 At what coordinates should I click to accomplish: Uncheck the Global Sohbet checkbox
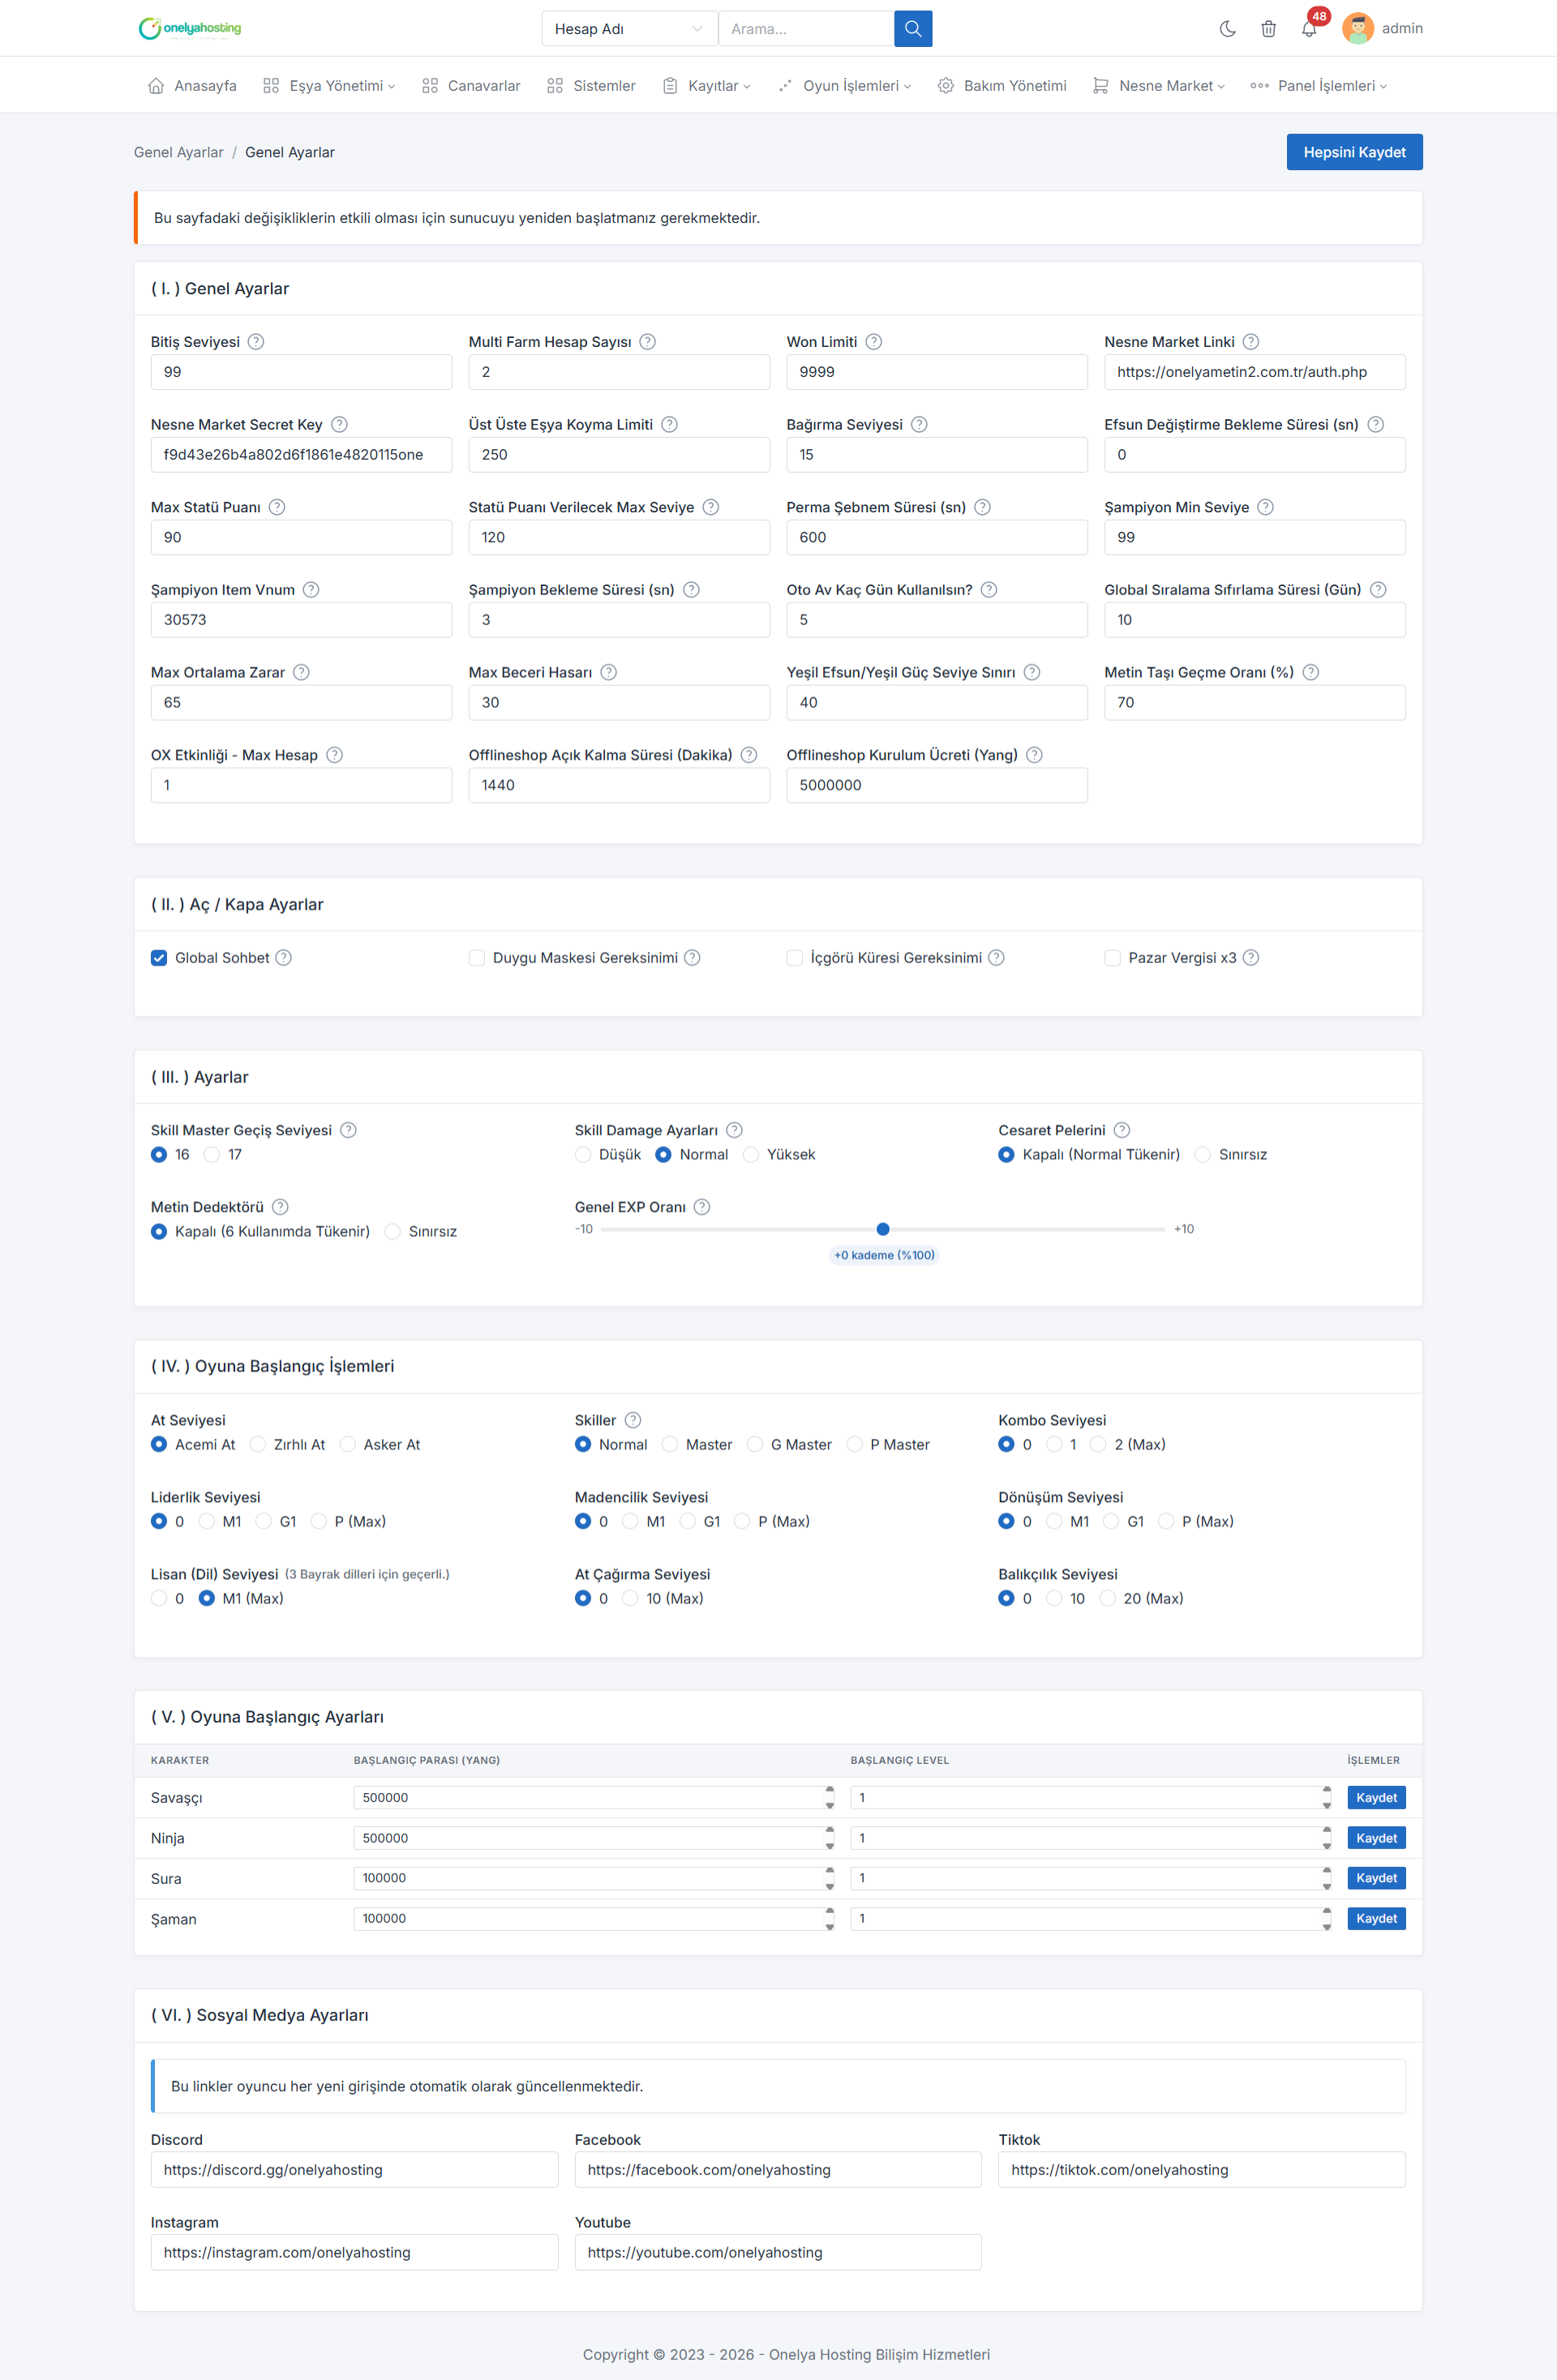[159, 958]
